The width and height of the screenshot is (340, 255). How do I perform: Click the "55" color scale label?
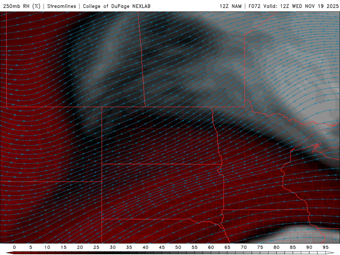tap(194, 247)
